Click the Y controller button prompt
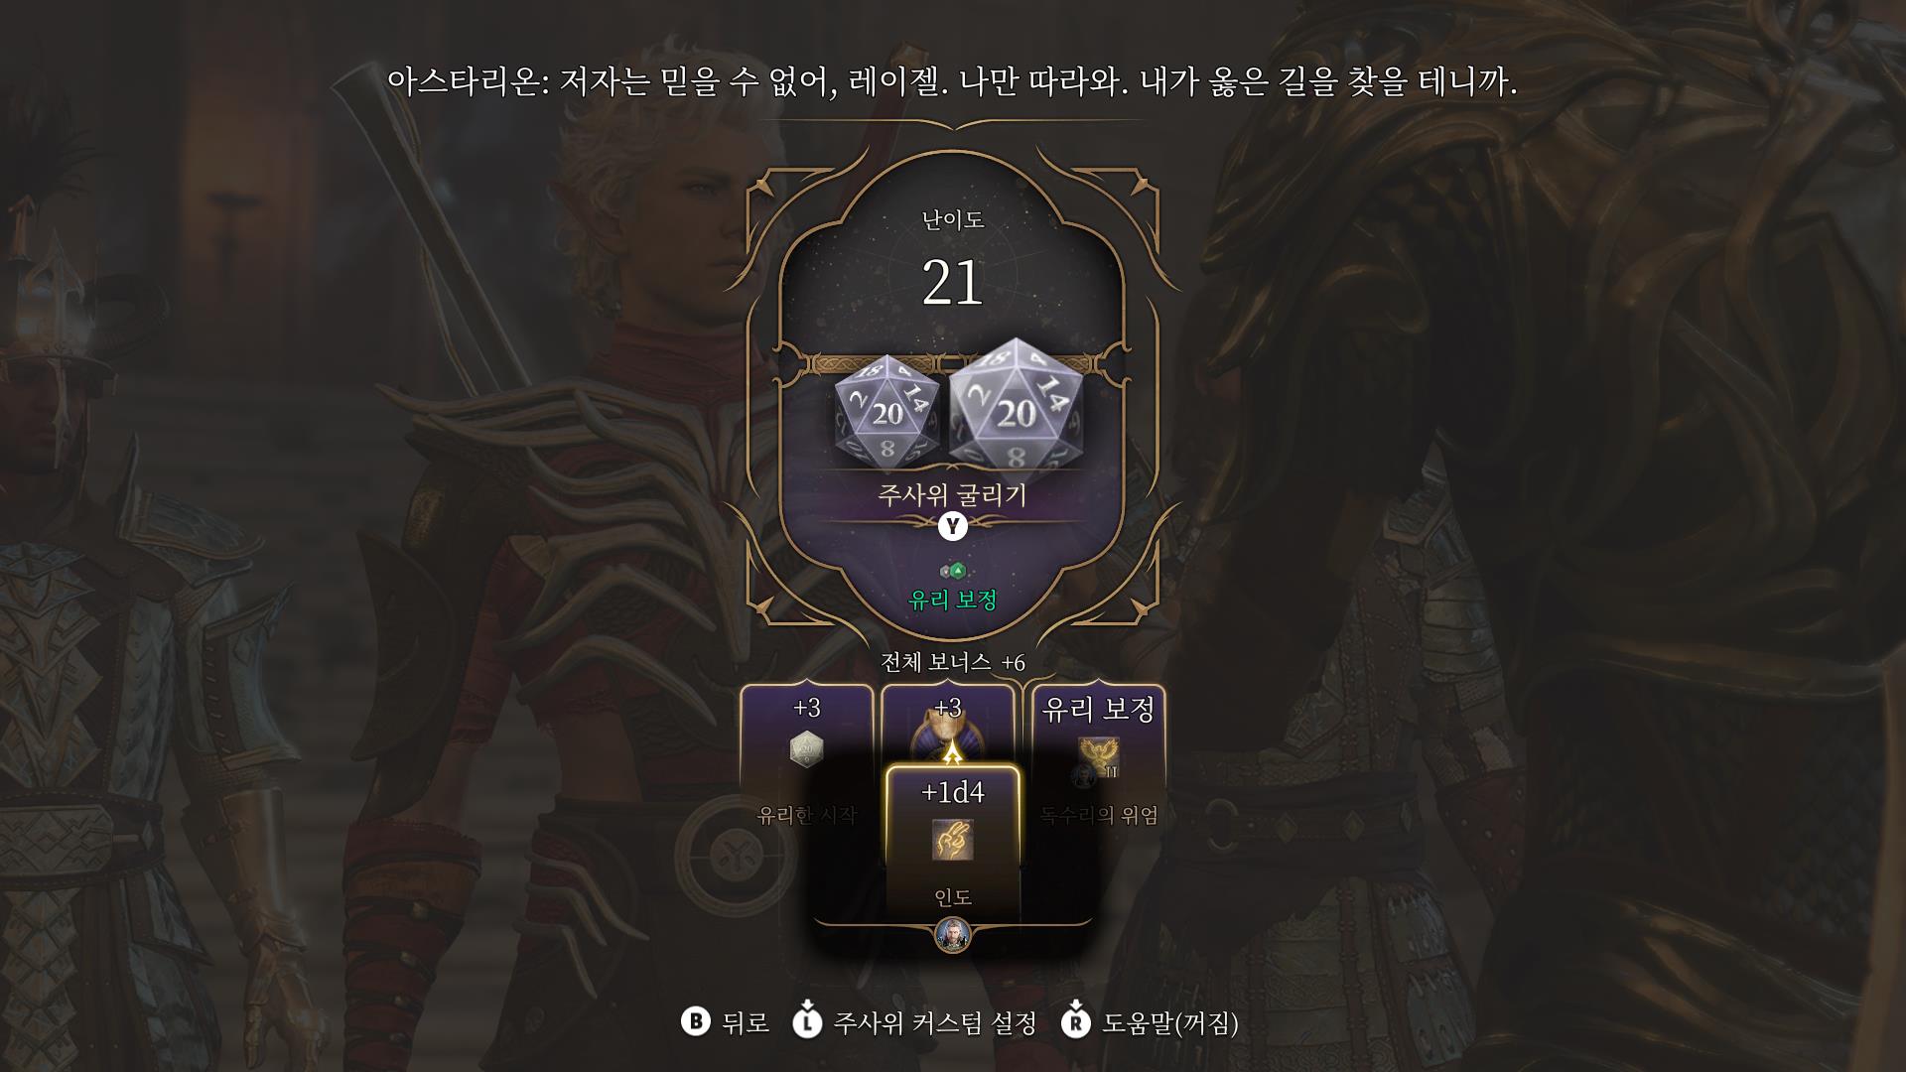Screen dimensions: 1906x1072 [x=953, y=526]
